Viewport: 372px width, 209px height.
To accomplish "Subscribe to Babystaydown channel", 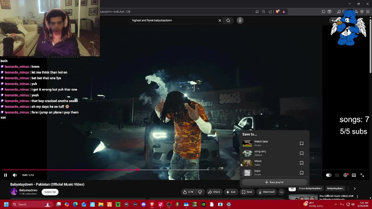I will [50, 192].
